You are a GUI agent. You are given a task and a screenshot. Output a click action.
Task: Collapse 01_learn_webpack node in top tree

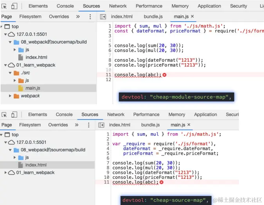(x=5, y=65)
